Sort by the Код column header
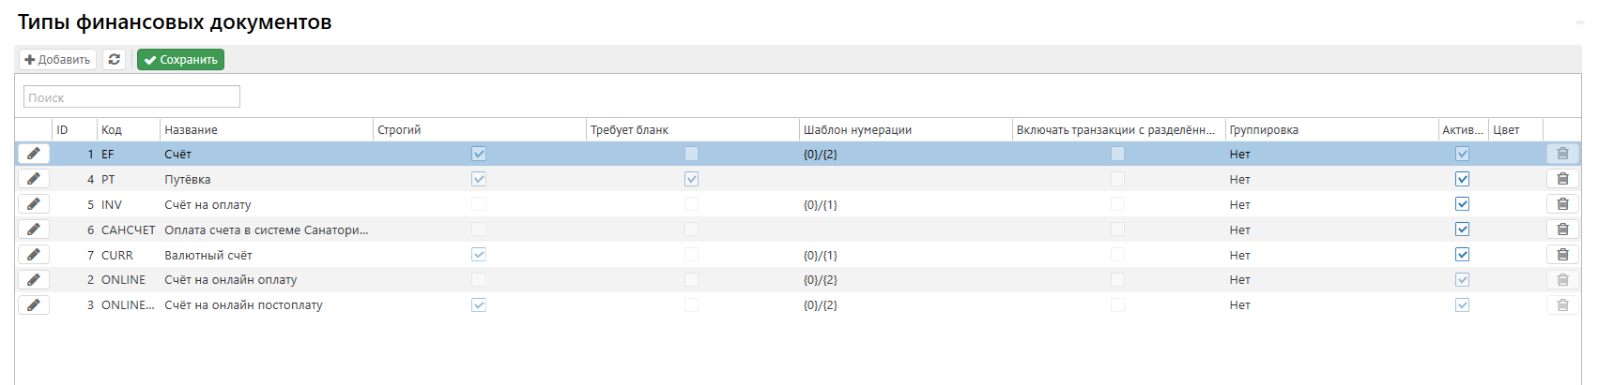Image resolution: width=1598 pixels, height=385 pixels. [112, 130]
